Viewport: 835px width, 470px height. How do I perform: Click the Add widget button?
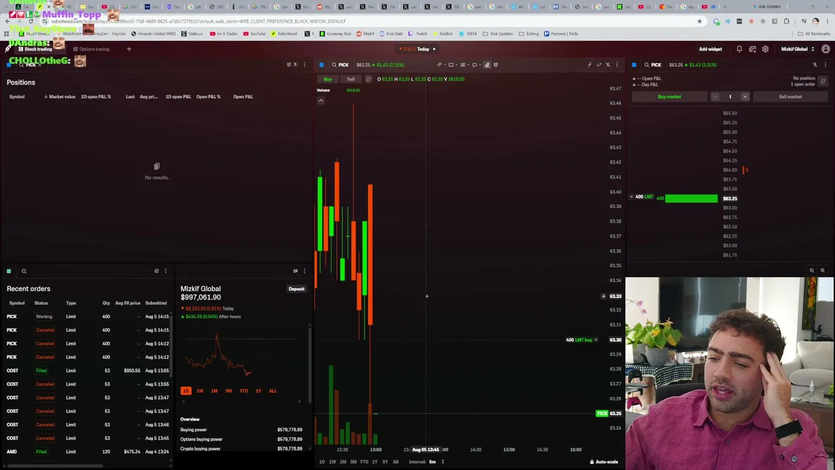pyautogui.click(x=710, y=49)
